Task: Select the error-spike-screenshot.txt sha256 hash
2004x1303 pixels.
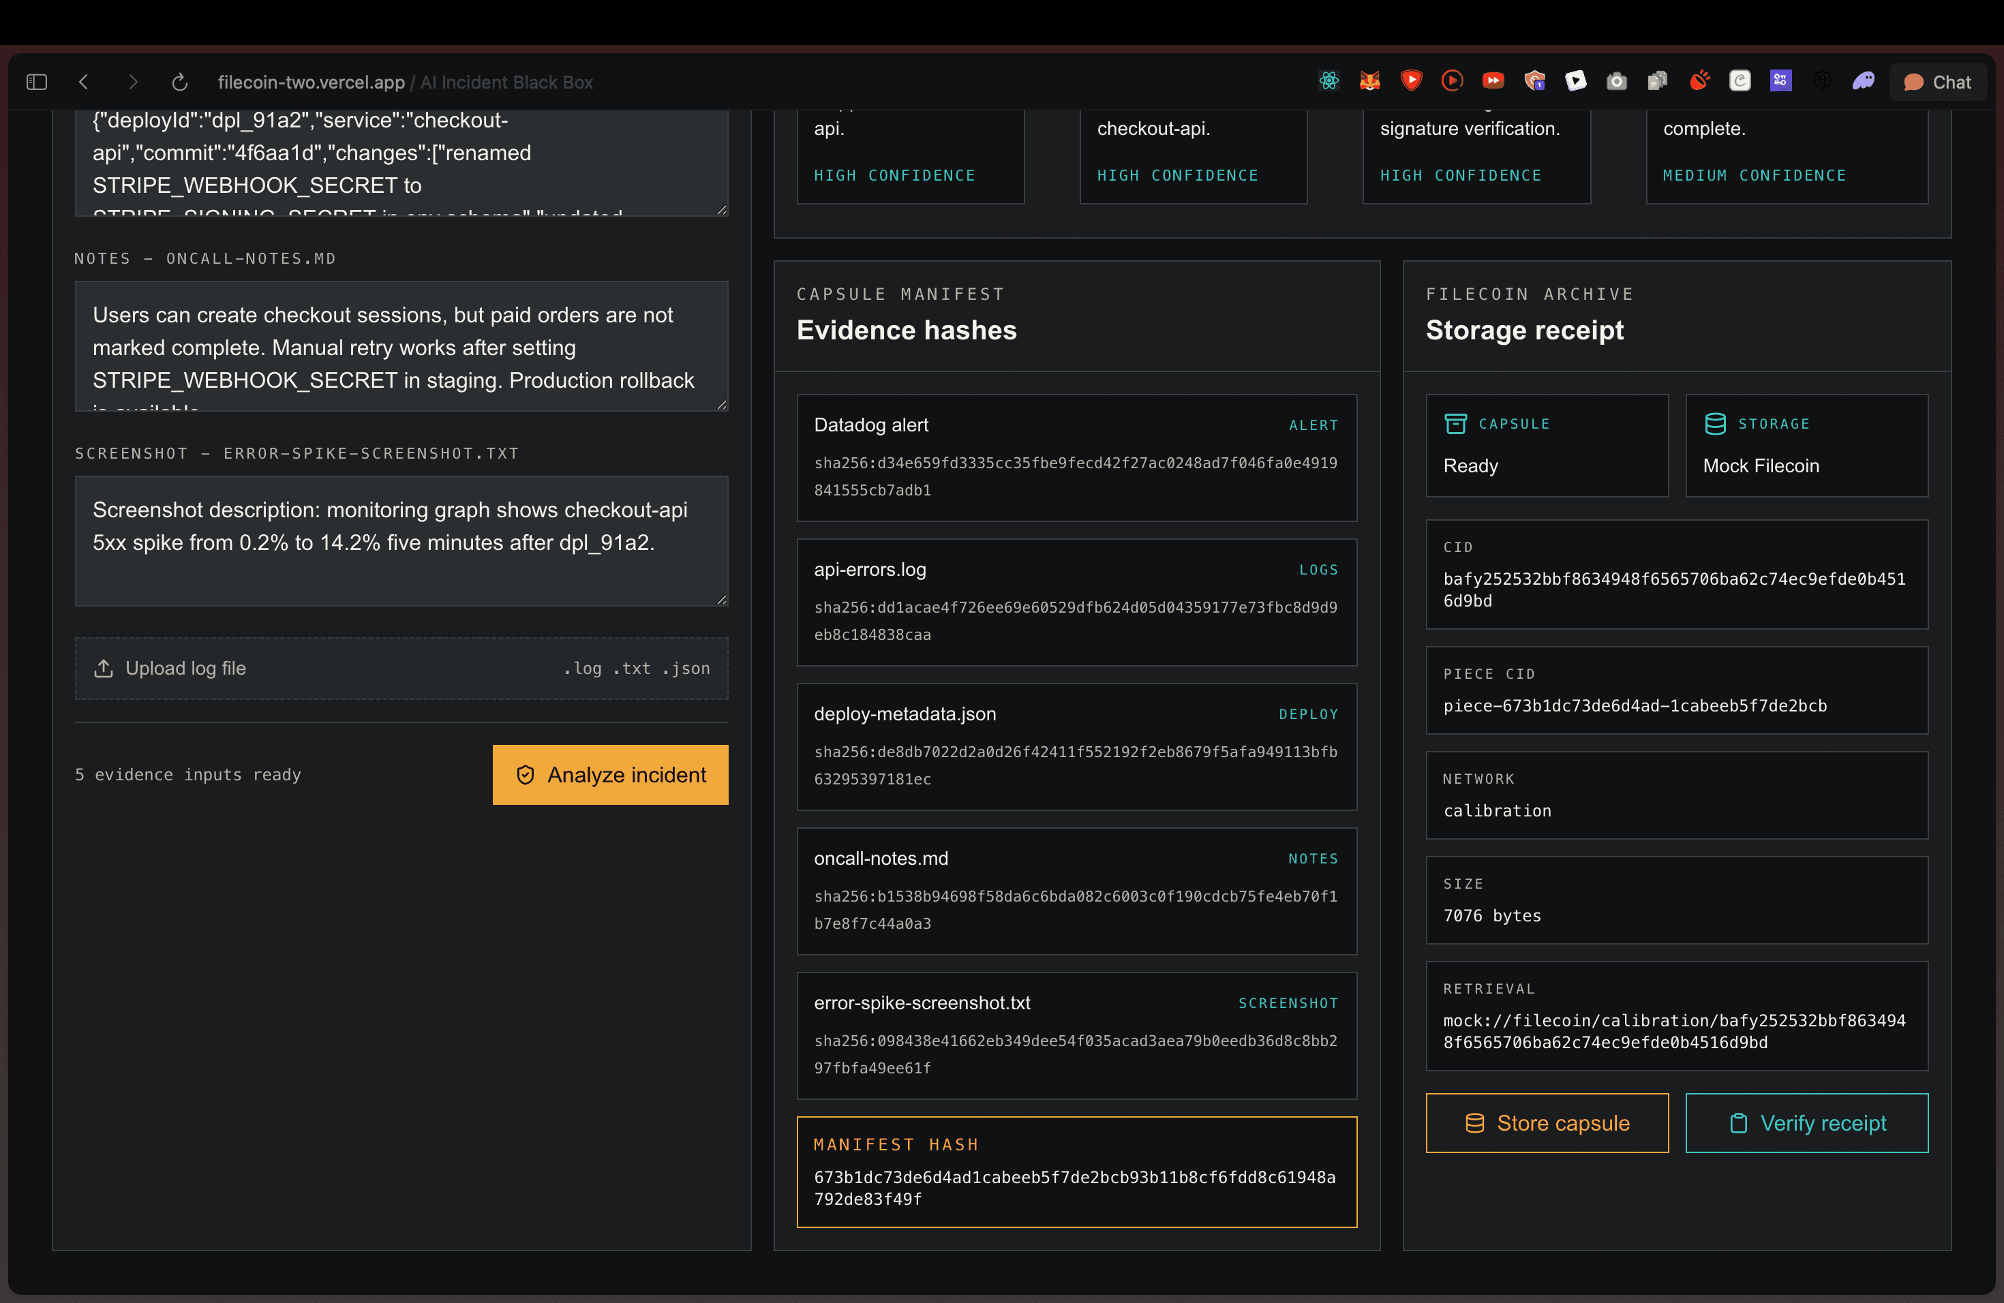Action: tap(1075, 1055)
